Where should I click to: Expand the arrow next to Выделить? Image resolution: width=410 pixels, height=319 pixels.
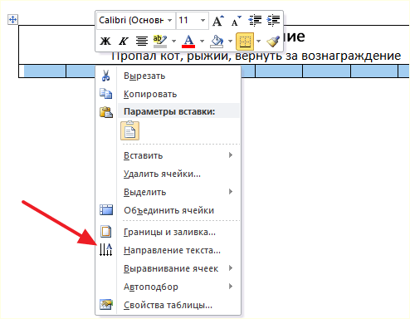(x=231, y=192)
